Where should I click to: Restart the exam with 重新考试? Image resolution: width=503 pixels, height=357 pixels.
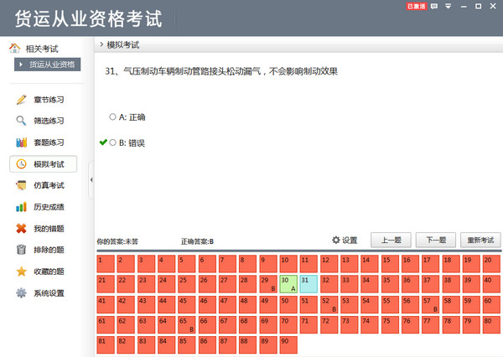point(480,240)
